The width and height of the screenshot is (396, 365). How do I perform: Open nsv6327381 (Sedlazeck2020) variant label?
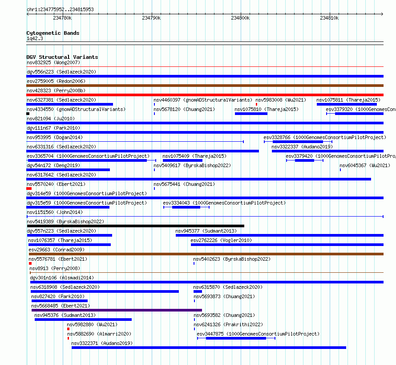(61, 100)
